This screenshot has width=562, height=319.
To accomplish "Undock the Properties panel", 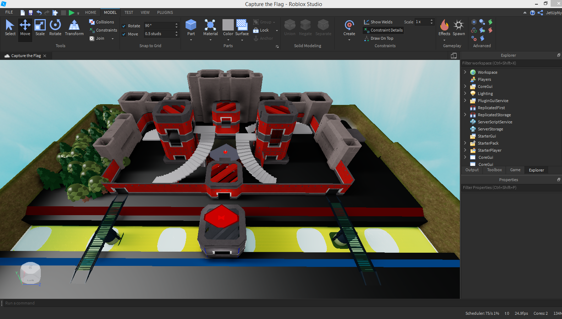I will pos(558,180).
